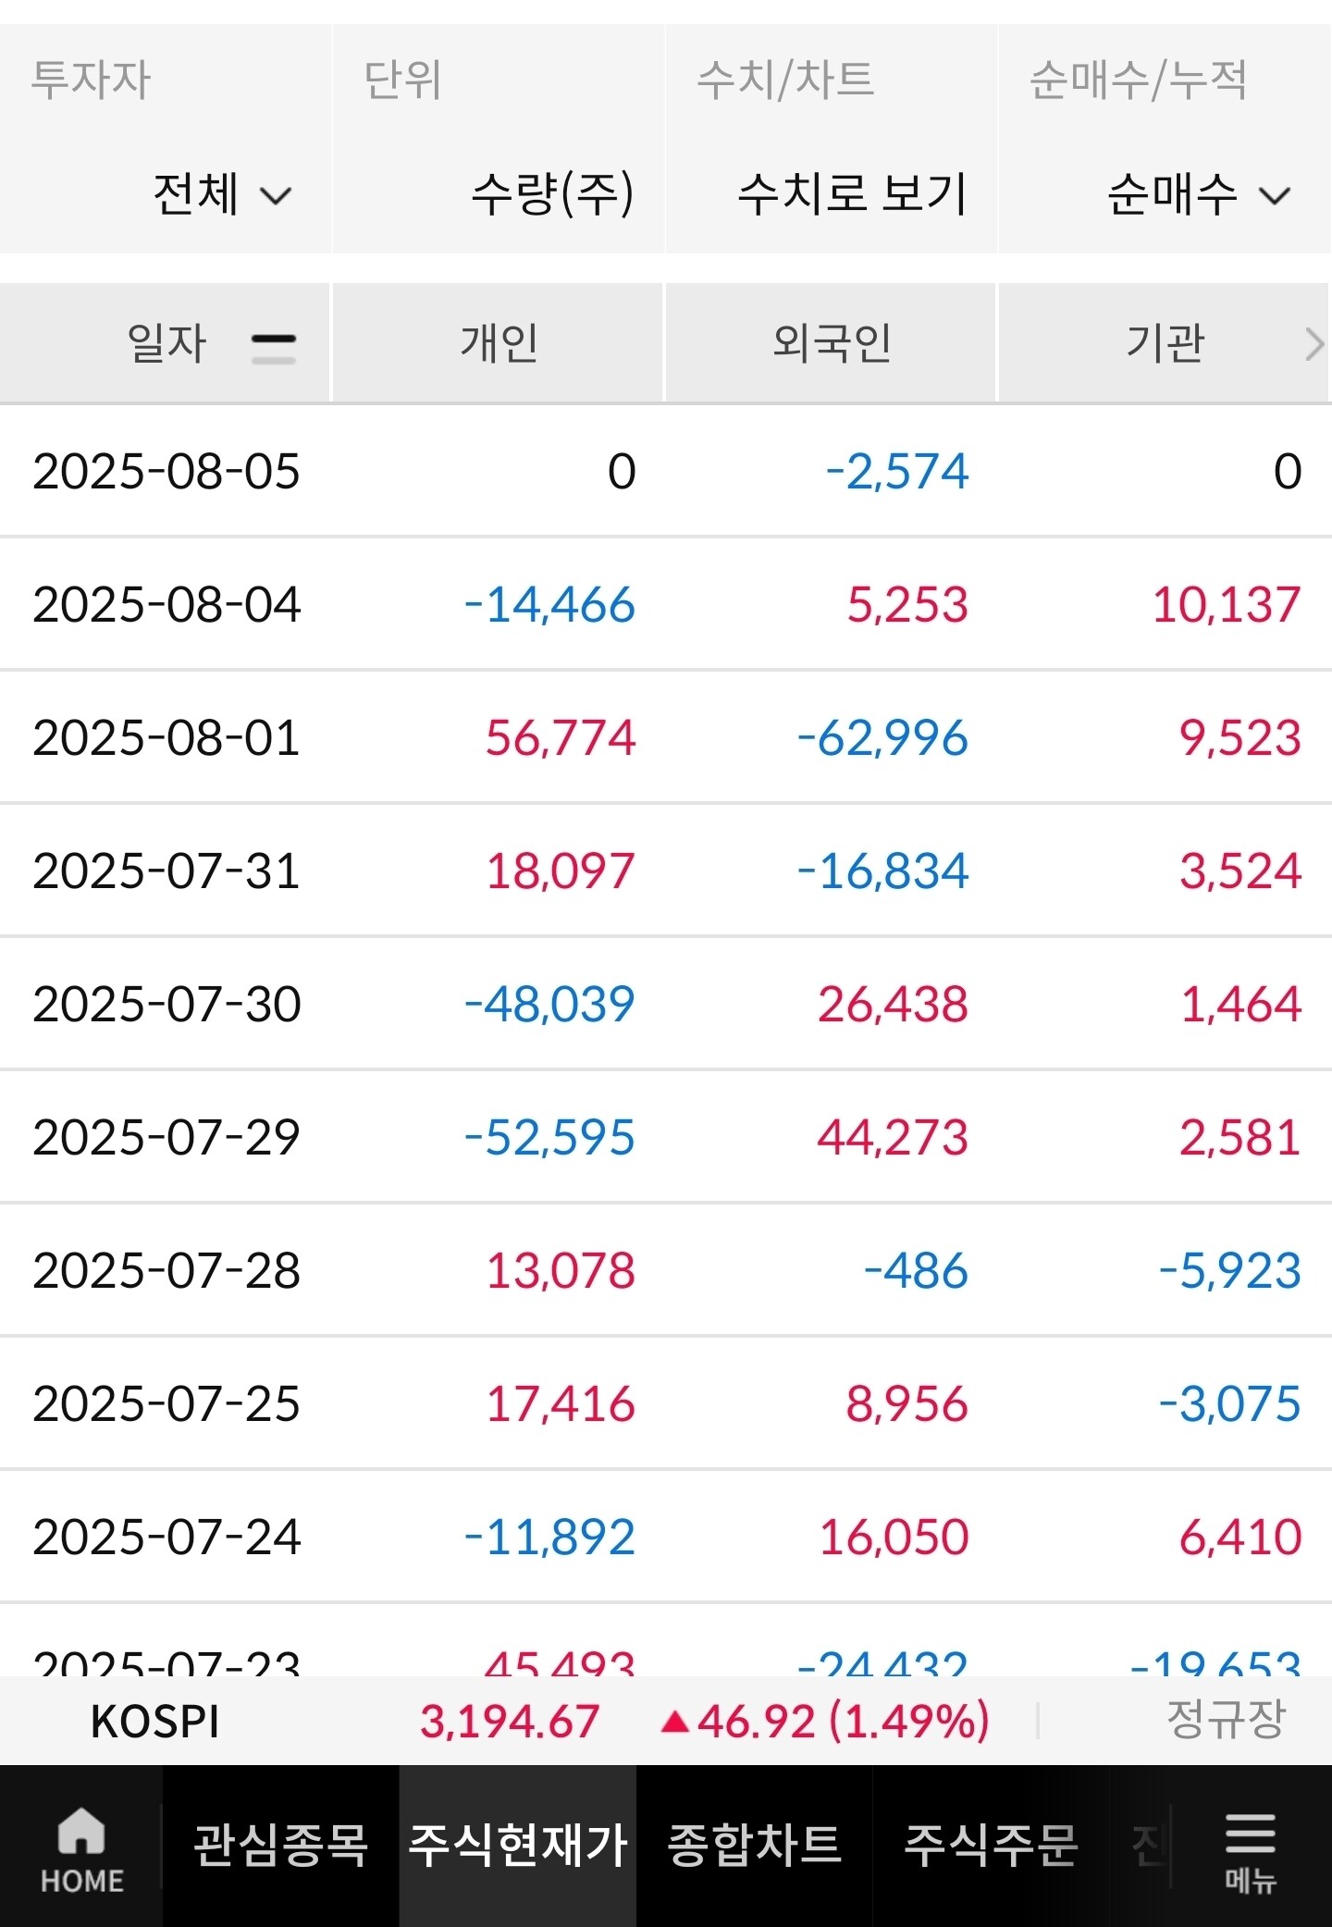This screenshot has width=1332, height=1927.
Task: Toggle the 수량(주) unit option
Action: click(x=552, y=194)
